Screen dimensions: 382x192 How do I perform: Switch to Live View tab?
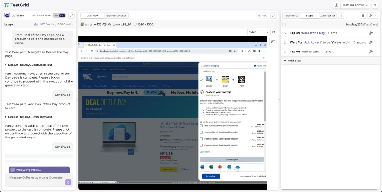tap(93, 16)
